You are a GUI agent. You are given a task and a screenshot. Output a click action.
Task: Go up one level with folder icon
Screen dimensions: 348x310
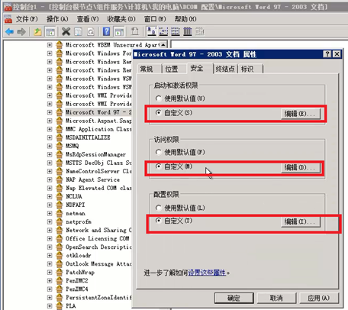point(37,32)
